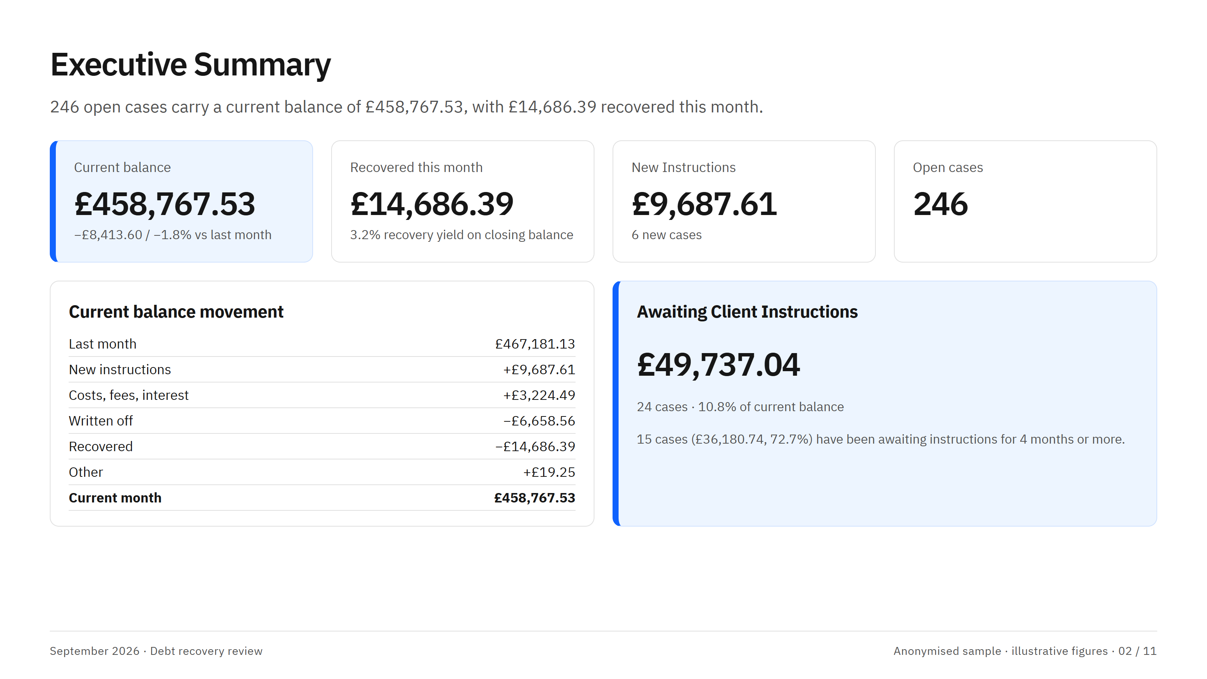Select the −£6,658.56 table value

[539, 420]
